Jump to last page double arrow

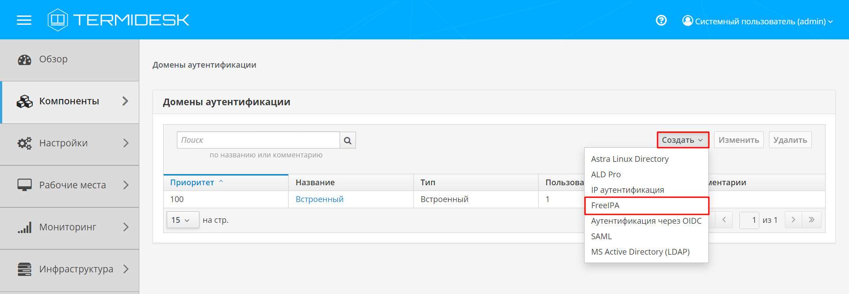pyautogui.click(x=812, y=220)
